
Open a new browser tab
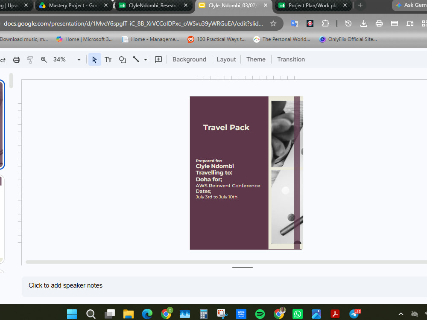pyautogui.click(x=360, y=5)
